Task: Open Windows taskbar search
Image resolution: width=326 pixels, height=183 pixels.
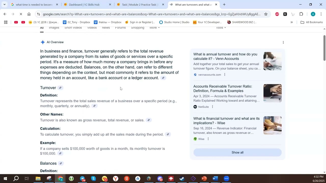Action: click(16, 178)
